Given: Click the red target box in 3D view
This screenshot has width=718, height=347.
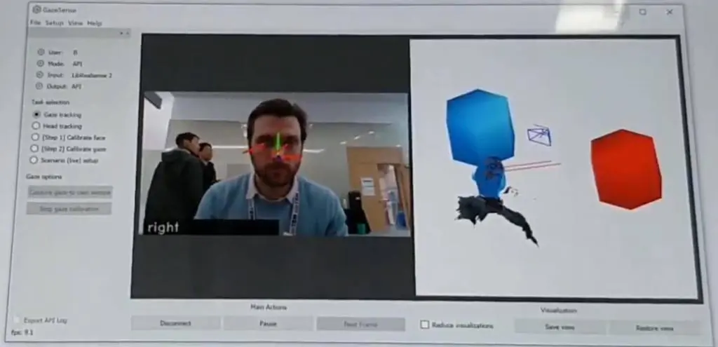Looking at the screenshot, I should pos(626,170).
